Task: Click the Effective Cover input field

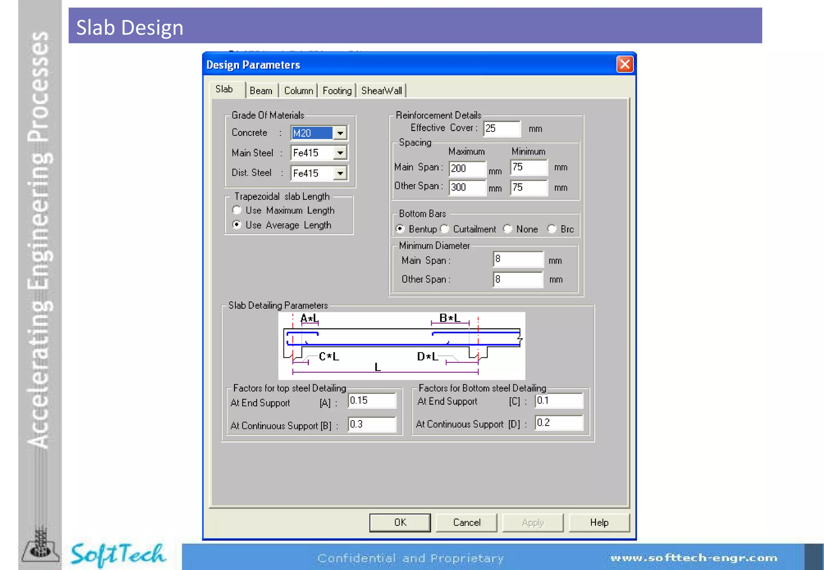Action: (x=502, y=129)
